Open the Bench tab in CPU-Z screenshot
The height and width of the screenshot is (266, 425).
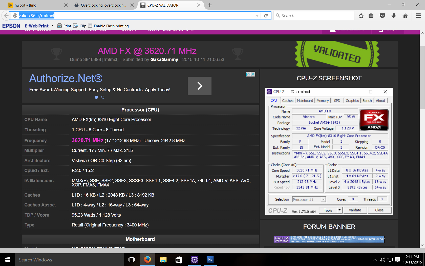click(367, 101)
